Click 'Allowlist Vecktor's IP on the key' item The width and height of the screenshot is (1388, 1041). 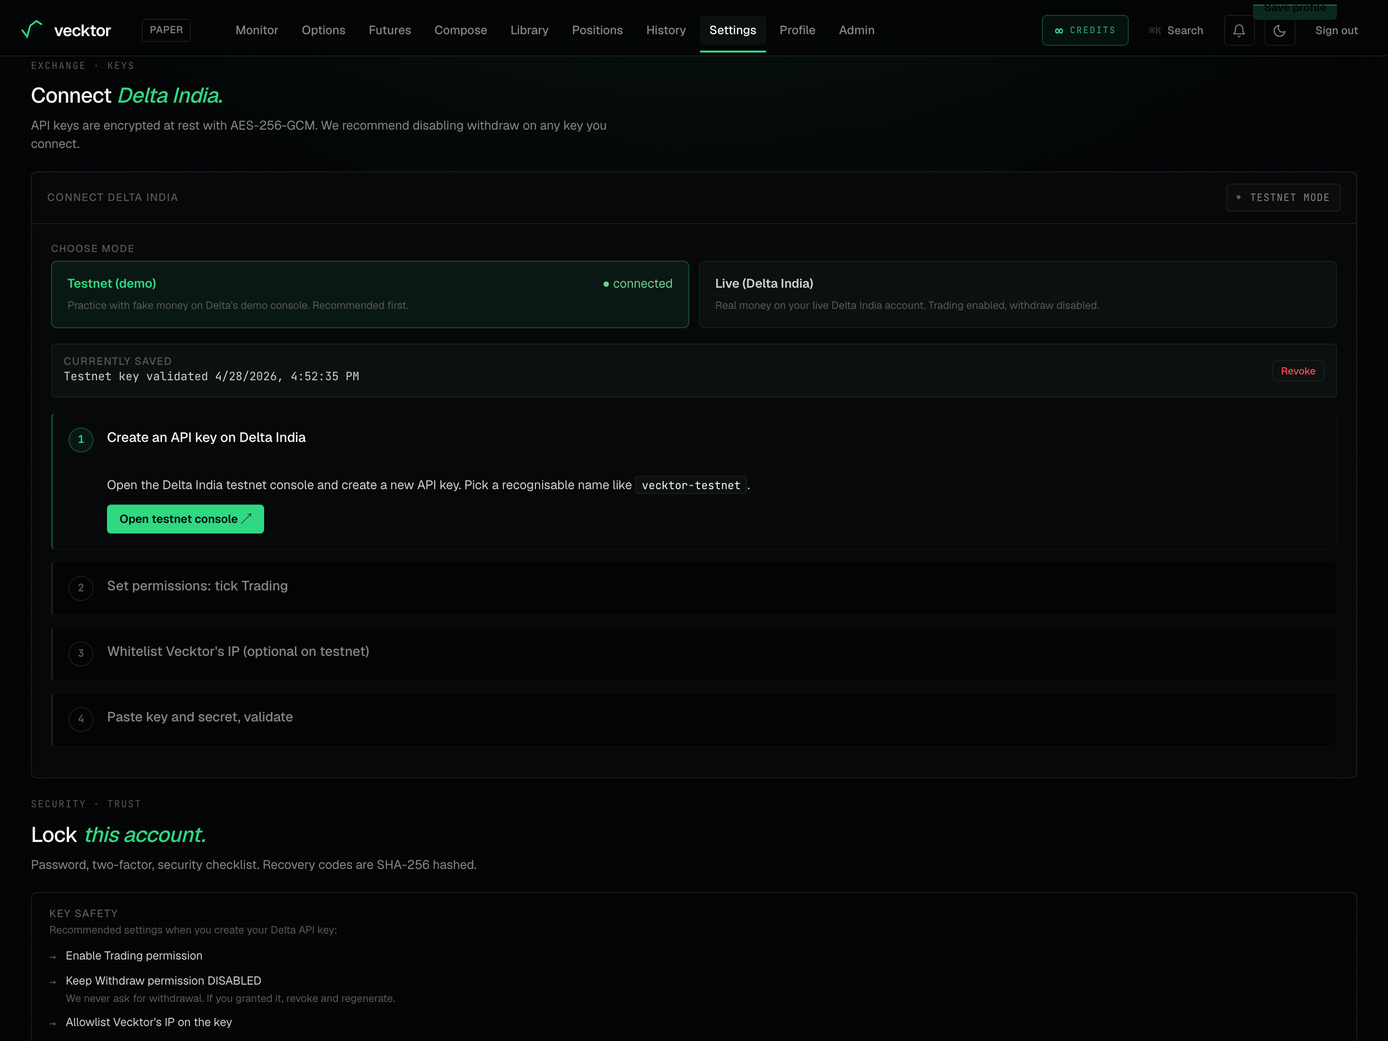149,1022
